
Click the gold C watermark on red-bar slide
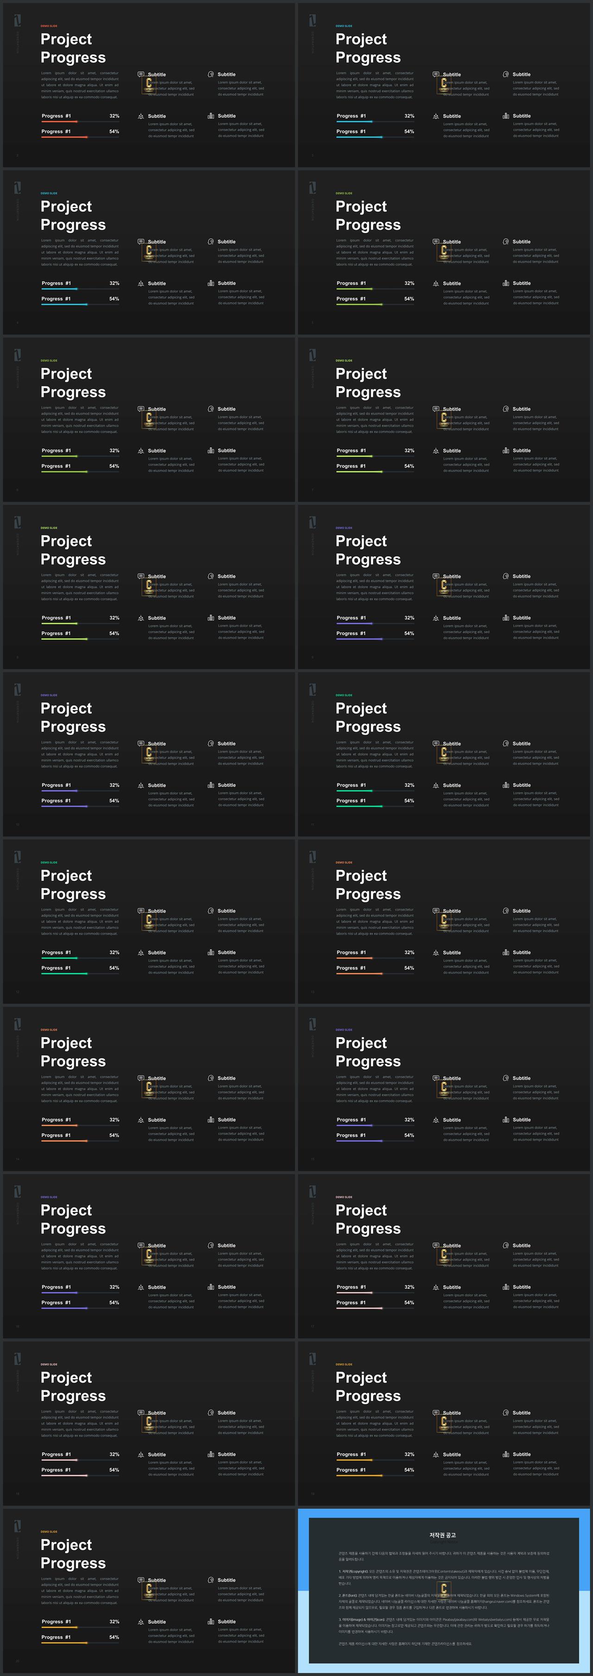click(x=149, y=84)
